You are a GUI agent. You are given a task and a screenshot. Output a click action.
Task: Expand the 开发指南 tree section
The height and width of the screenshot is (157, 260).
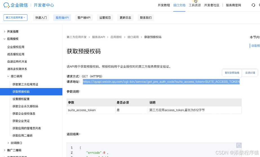tap(5, 32)
